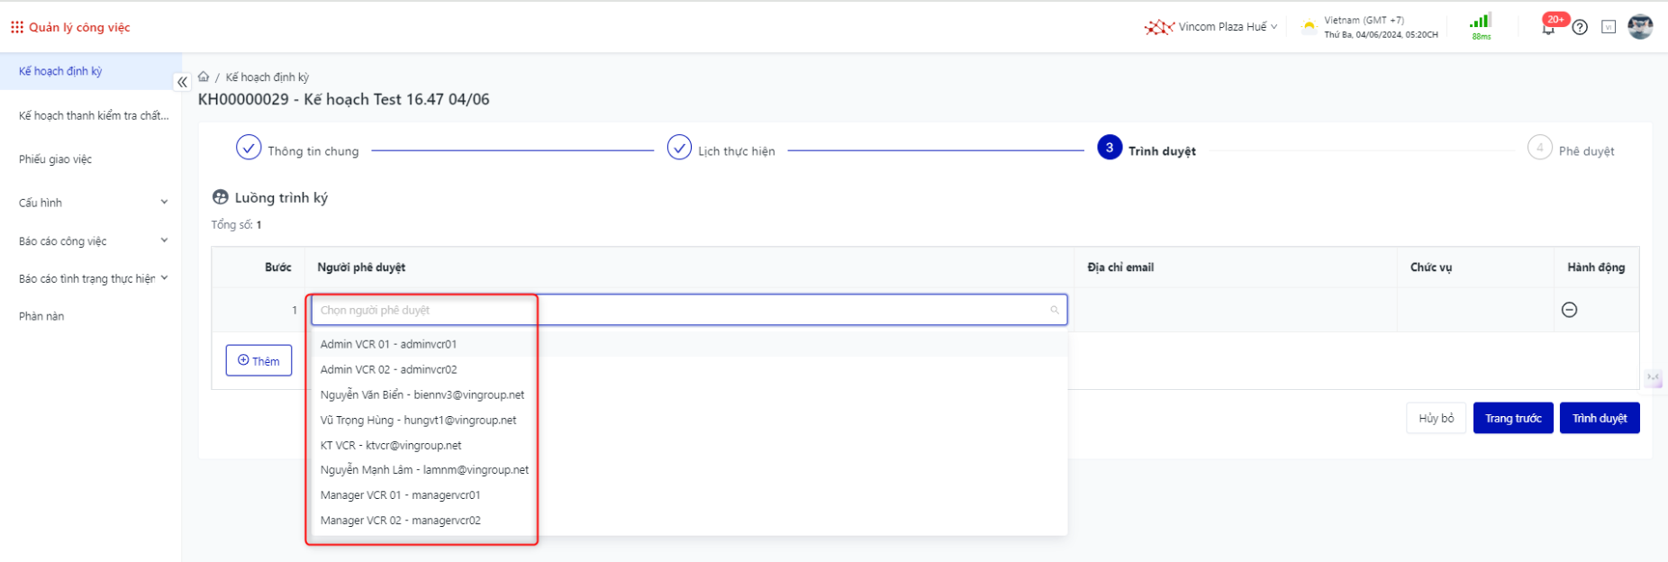Click the language icon in header
Screen dimensions: 1668x562
tap(1609, 27)
